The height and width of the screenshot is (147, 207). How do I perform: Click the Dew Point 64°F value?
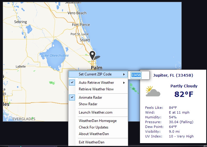click(x=173, y=127)
